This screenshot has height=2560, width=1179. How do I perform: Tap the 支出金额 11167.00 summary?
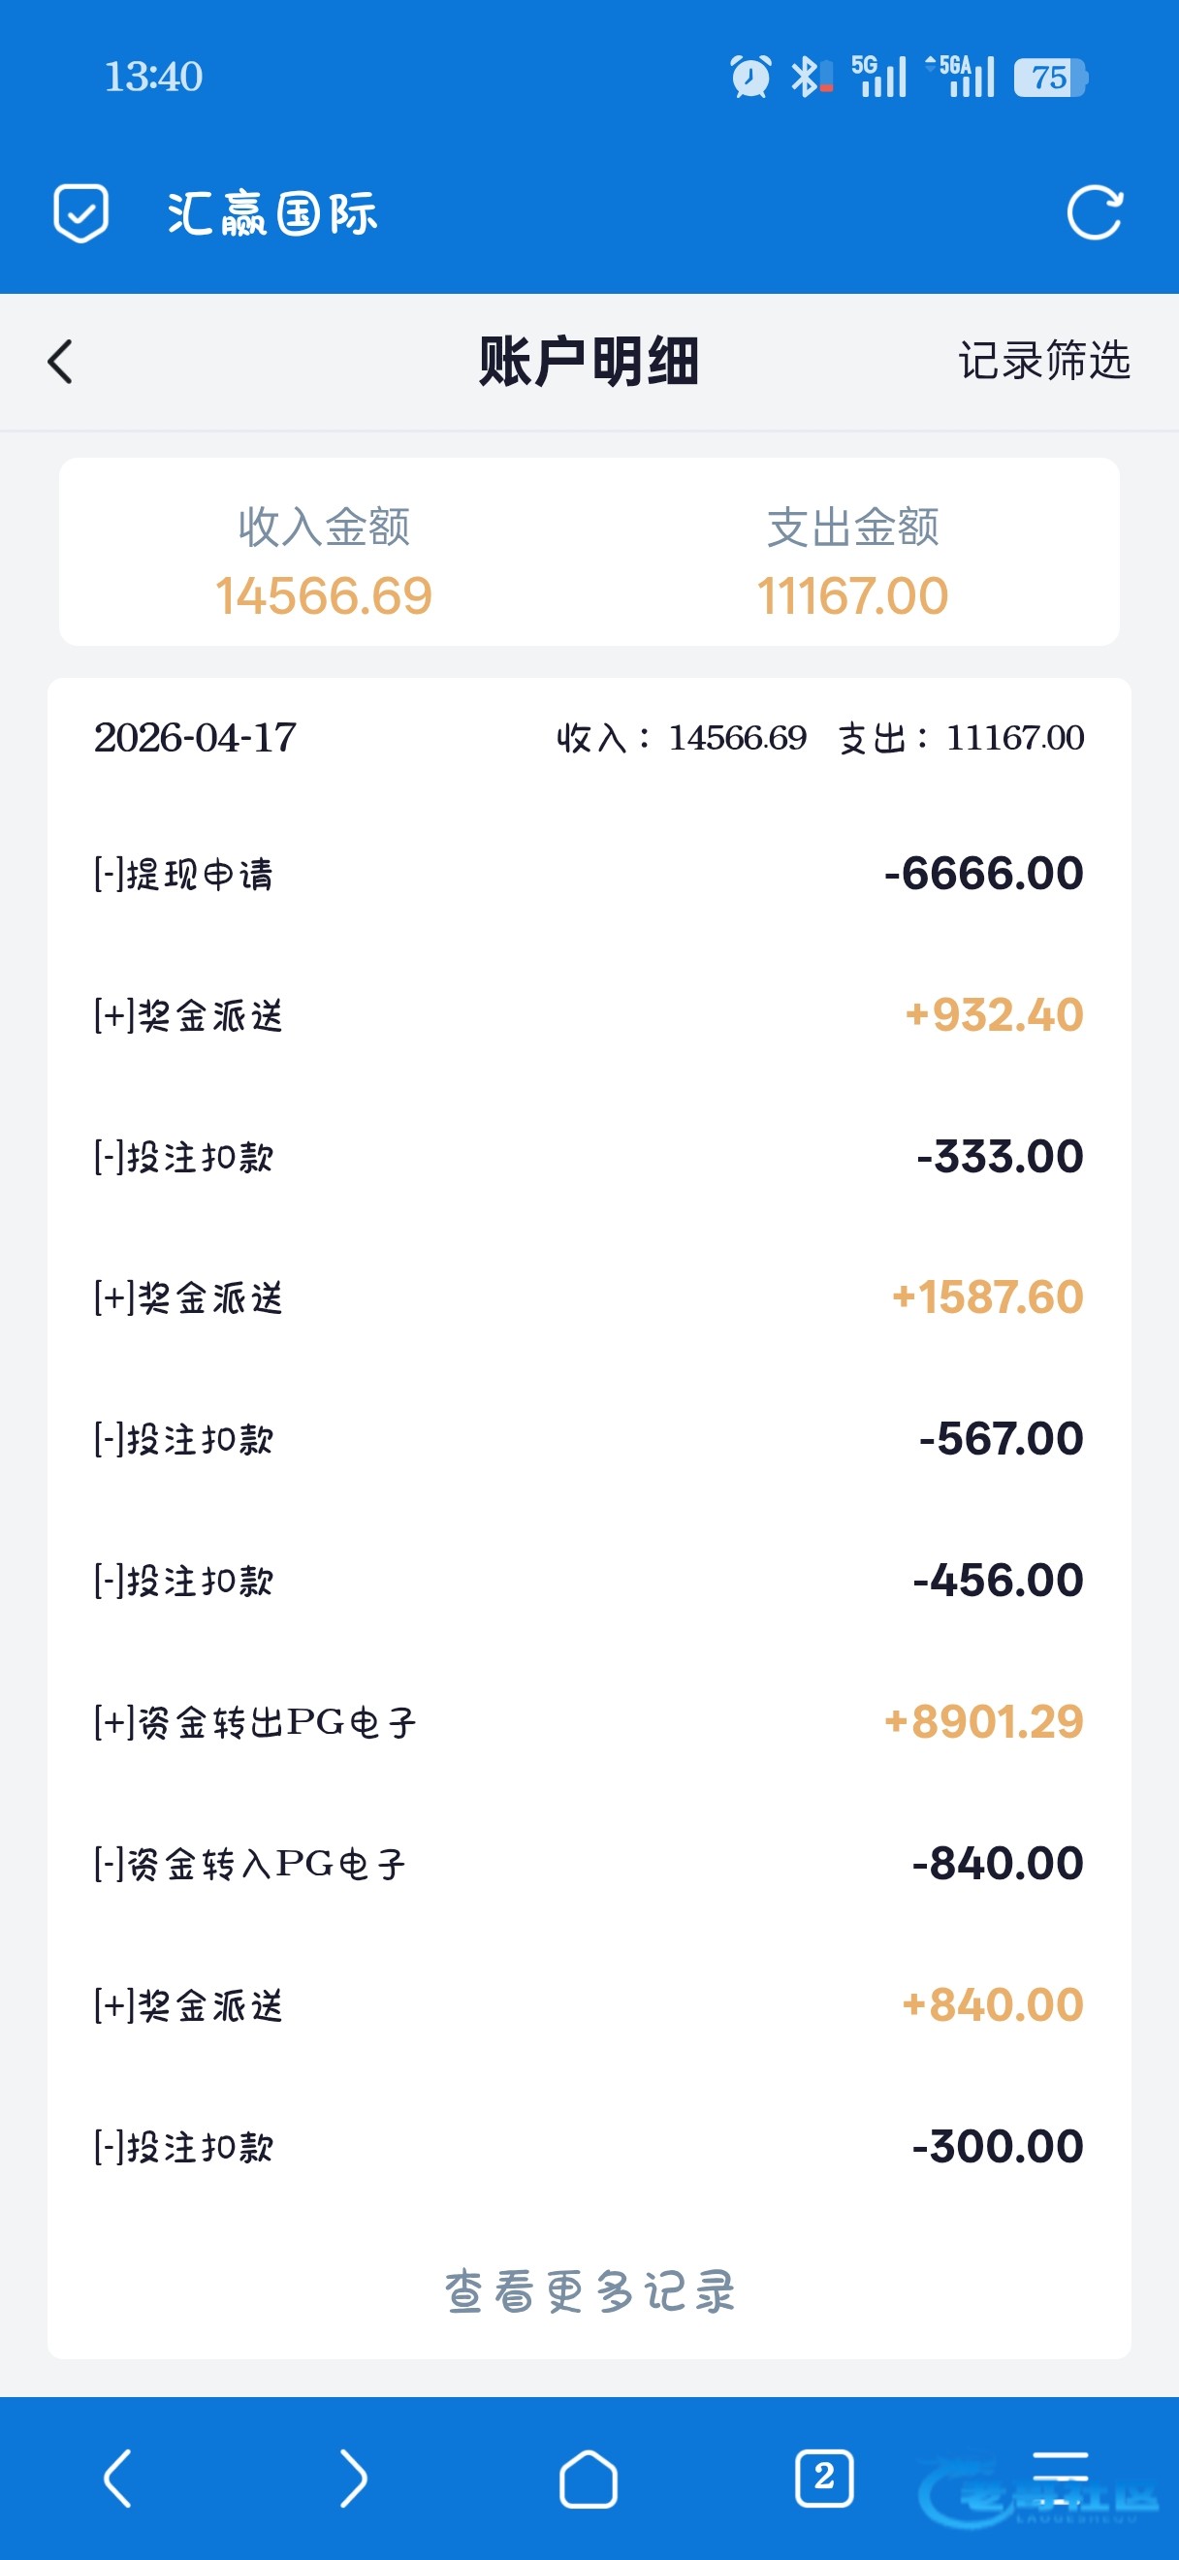pyautogui.click(x=852, y=561)
